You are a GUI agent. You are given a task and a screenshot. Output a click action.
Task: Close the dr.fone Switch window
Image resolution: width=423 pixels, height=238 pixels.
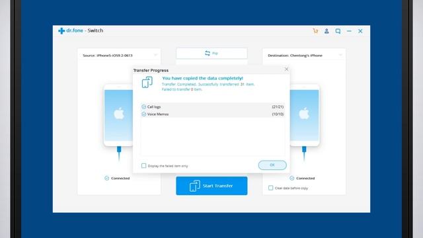[360, 31]
